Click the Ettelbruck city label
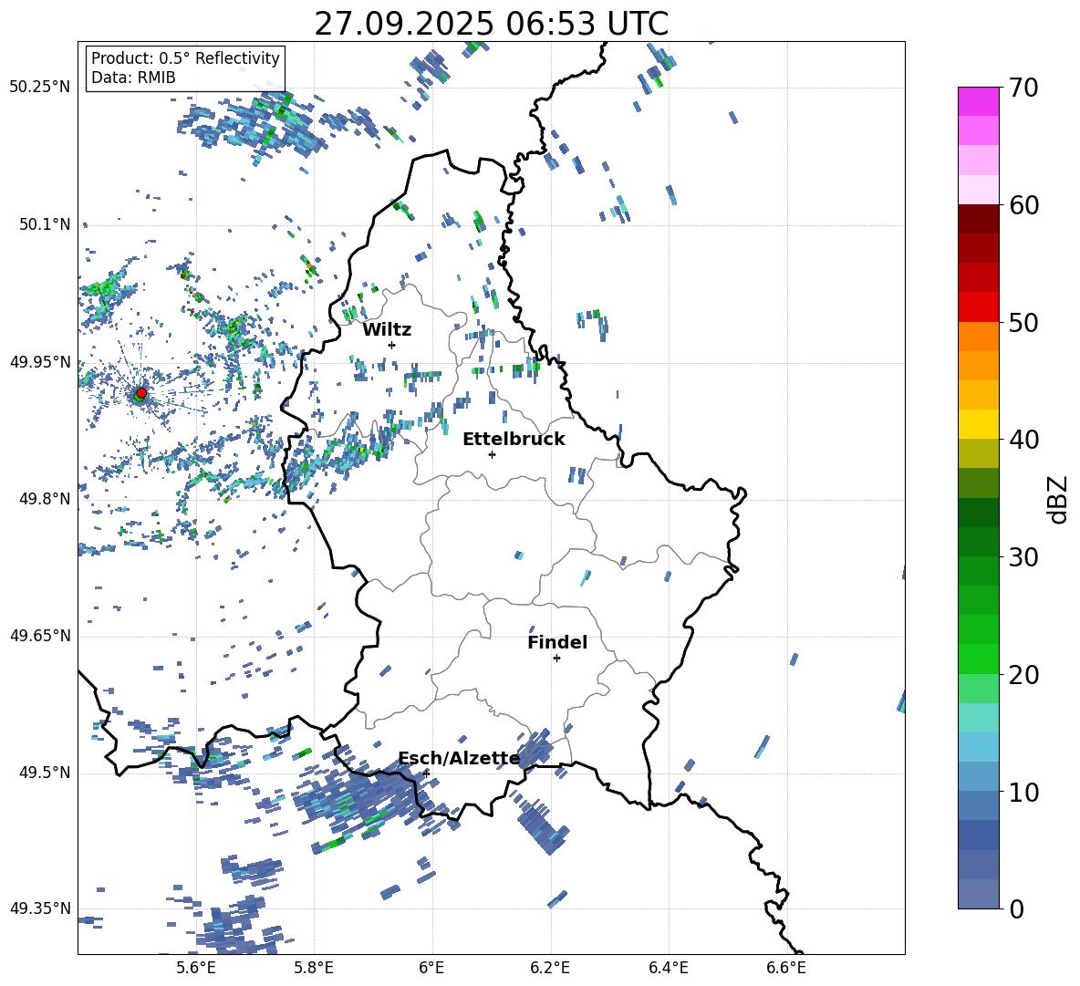 pyautogui.click(x=514, y=440)
